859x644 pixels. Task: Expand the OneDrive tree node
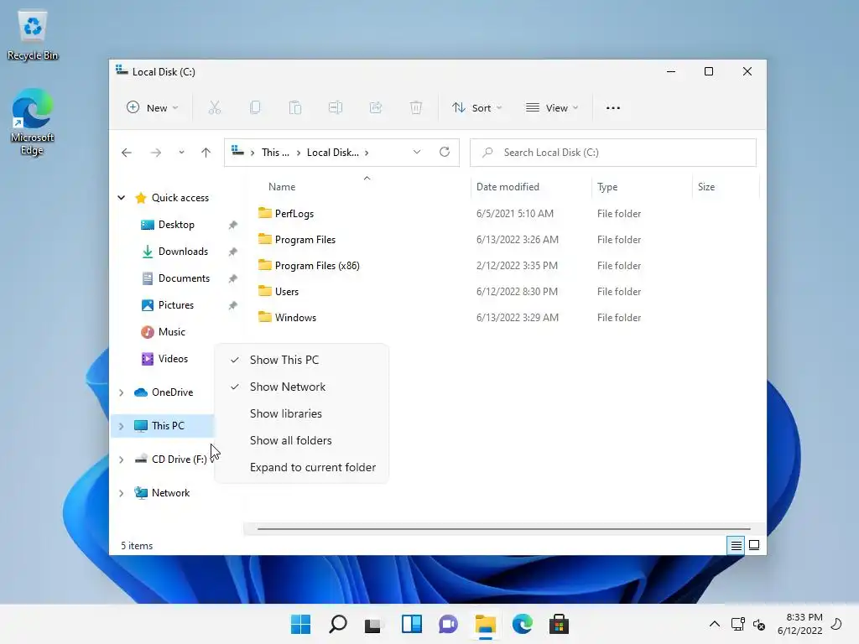[121, 392]
